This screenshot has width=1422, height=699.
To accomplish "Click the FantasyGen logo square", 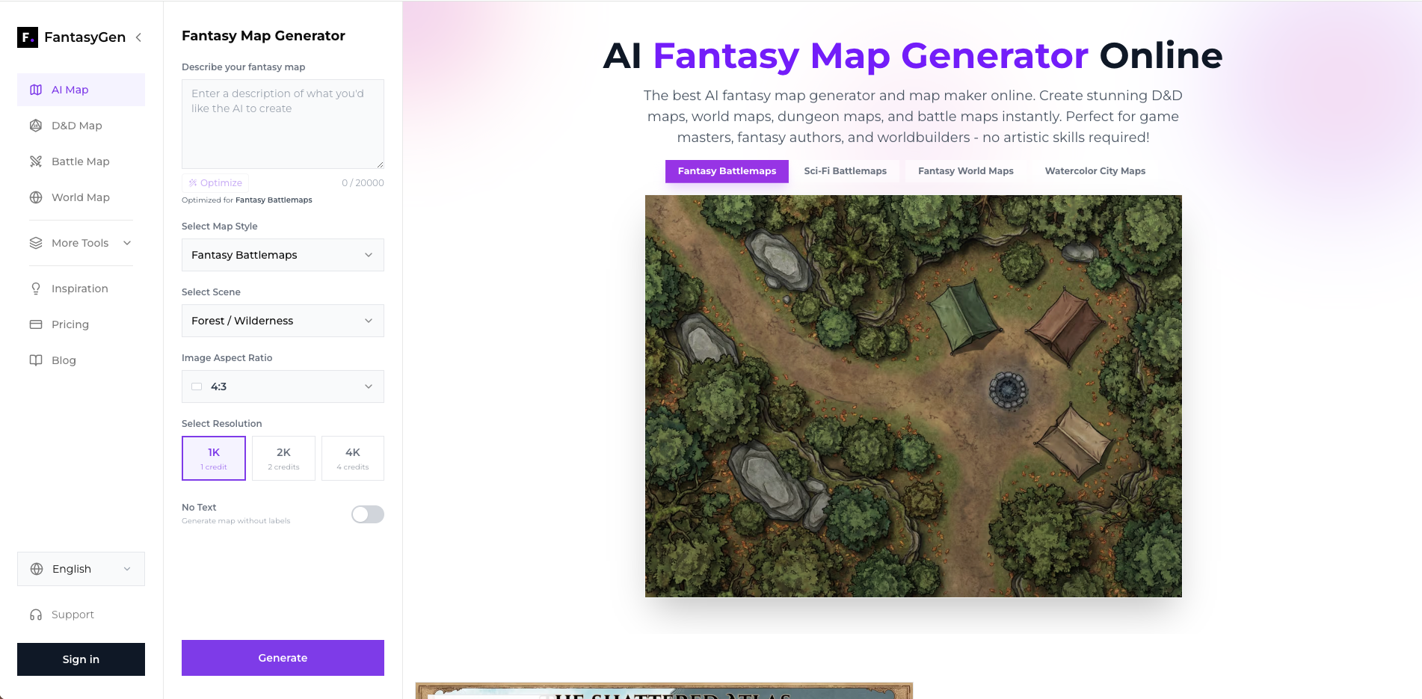I will 27,37.
